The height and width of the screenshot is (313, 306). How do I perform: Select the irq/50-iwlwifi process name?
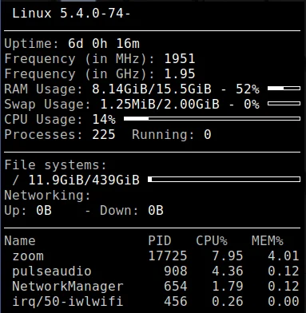(68, 302)
